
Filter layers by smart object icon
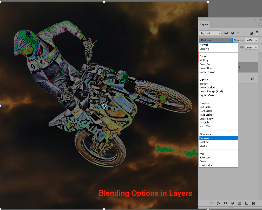pos(251,33)
